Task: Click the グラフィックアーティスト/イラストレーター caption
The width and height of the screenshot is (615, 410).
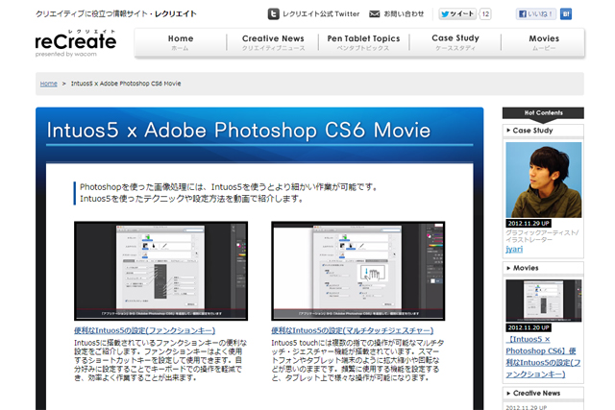Action: 542,236
